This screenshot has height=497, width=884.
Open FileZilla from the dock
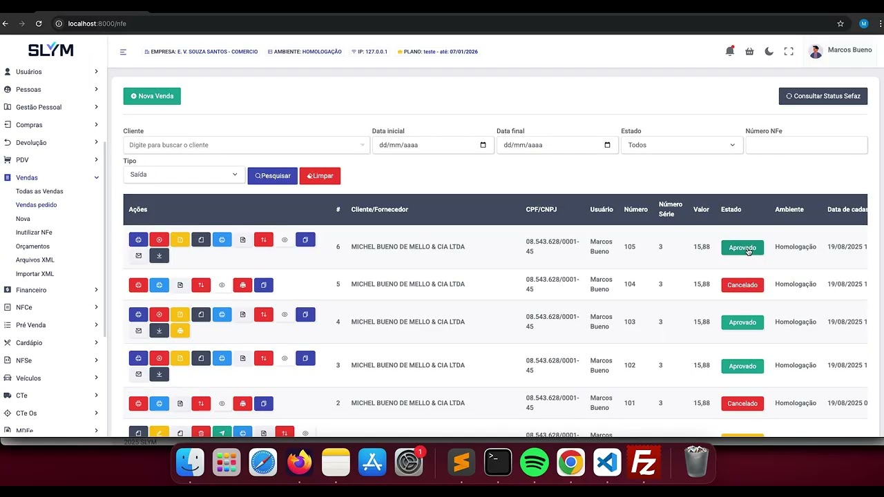[x=644, y=462]
